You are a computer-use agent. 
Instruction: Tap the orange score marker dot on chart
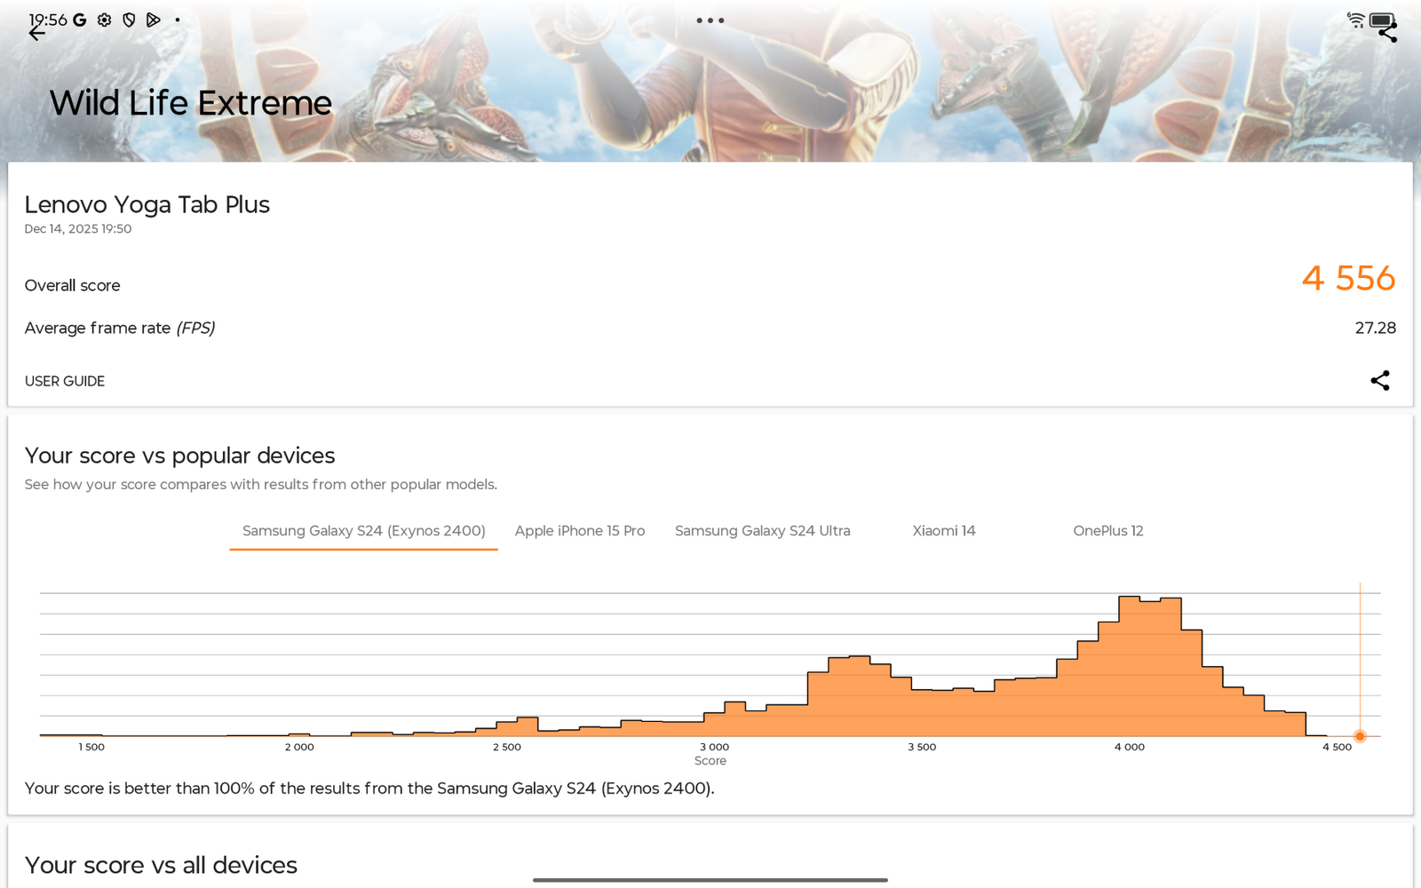(1360, 736)
